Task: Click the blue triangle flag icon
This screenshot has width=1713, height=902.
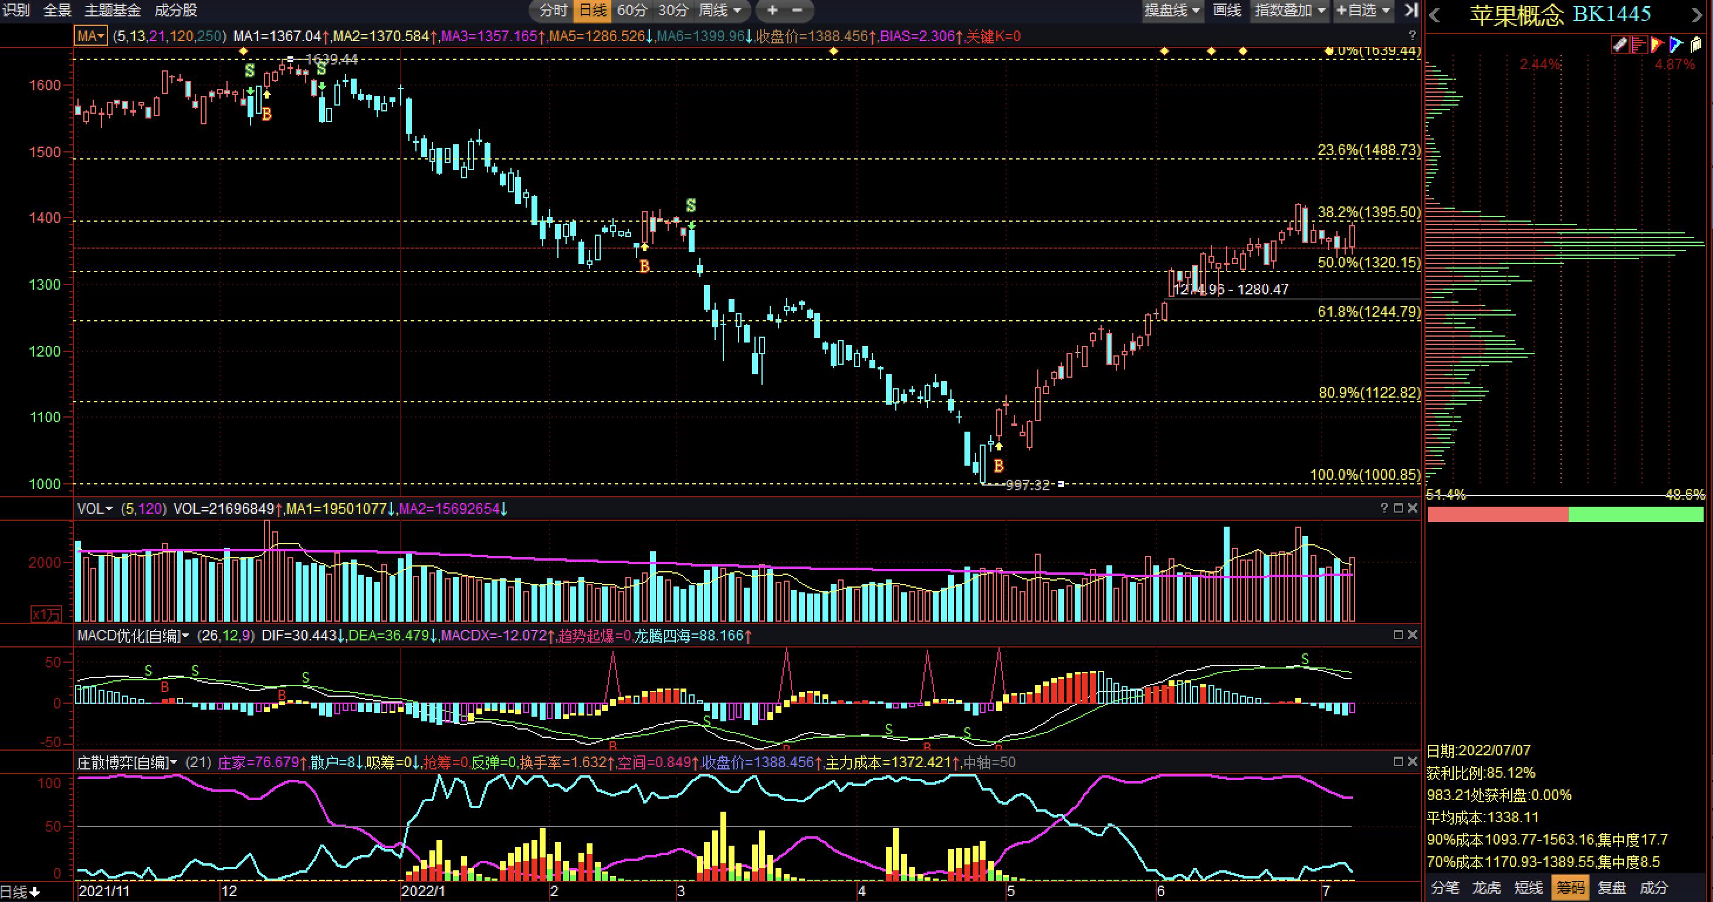Action: coord(1675,45)
